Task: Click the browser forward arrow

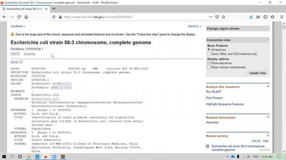Action: coord(12,17)
